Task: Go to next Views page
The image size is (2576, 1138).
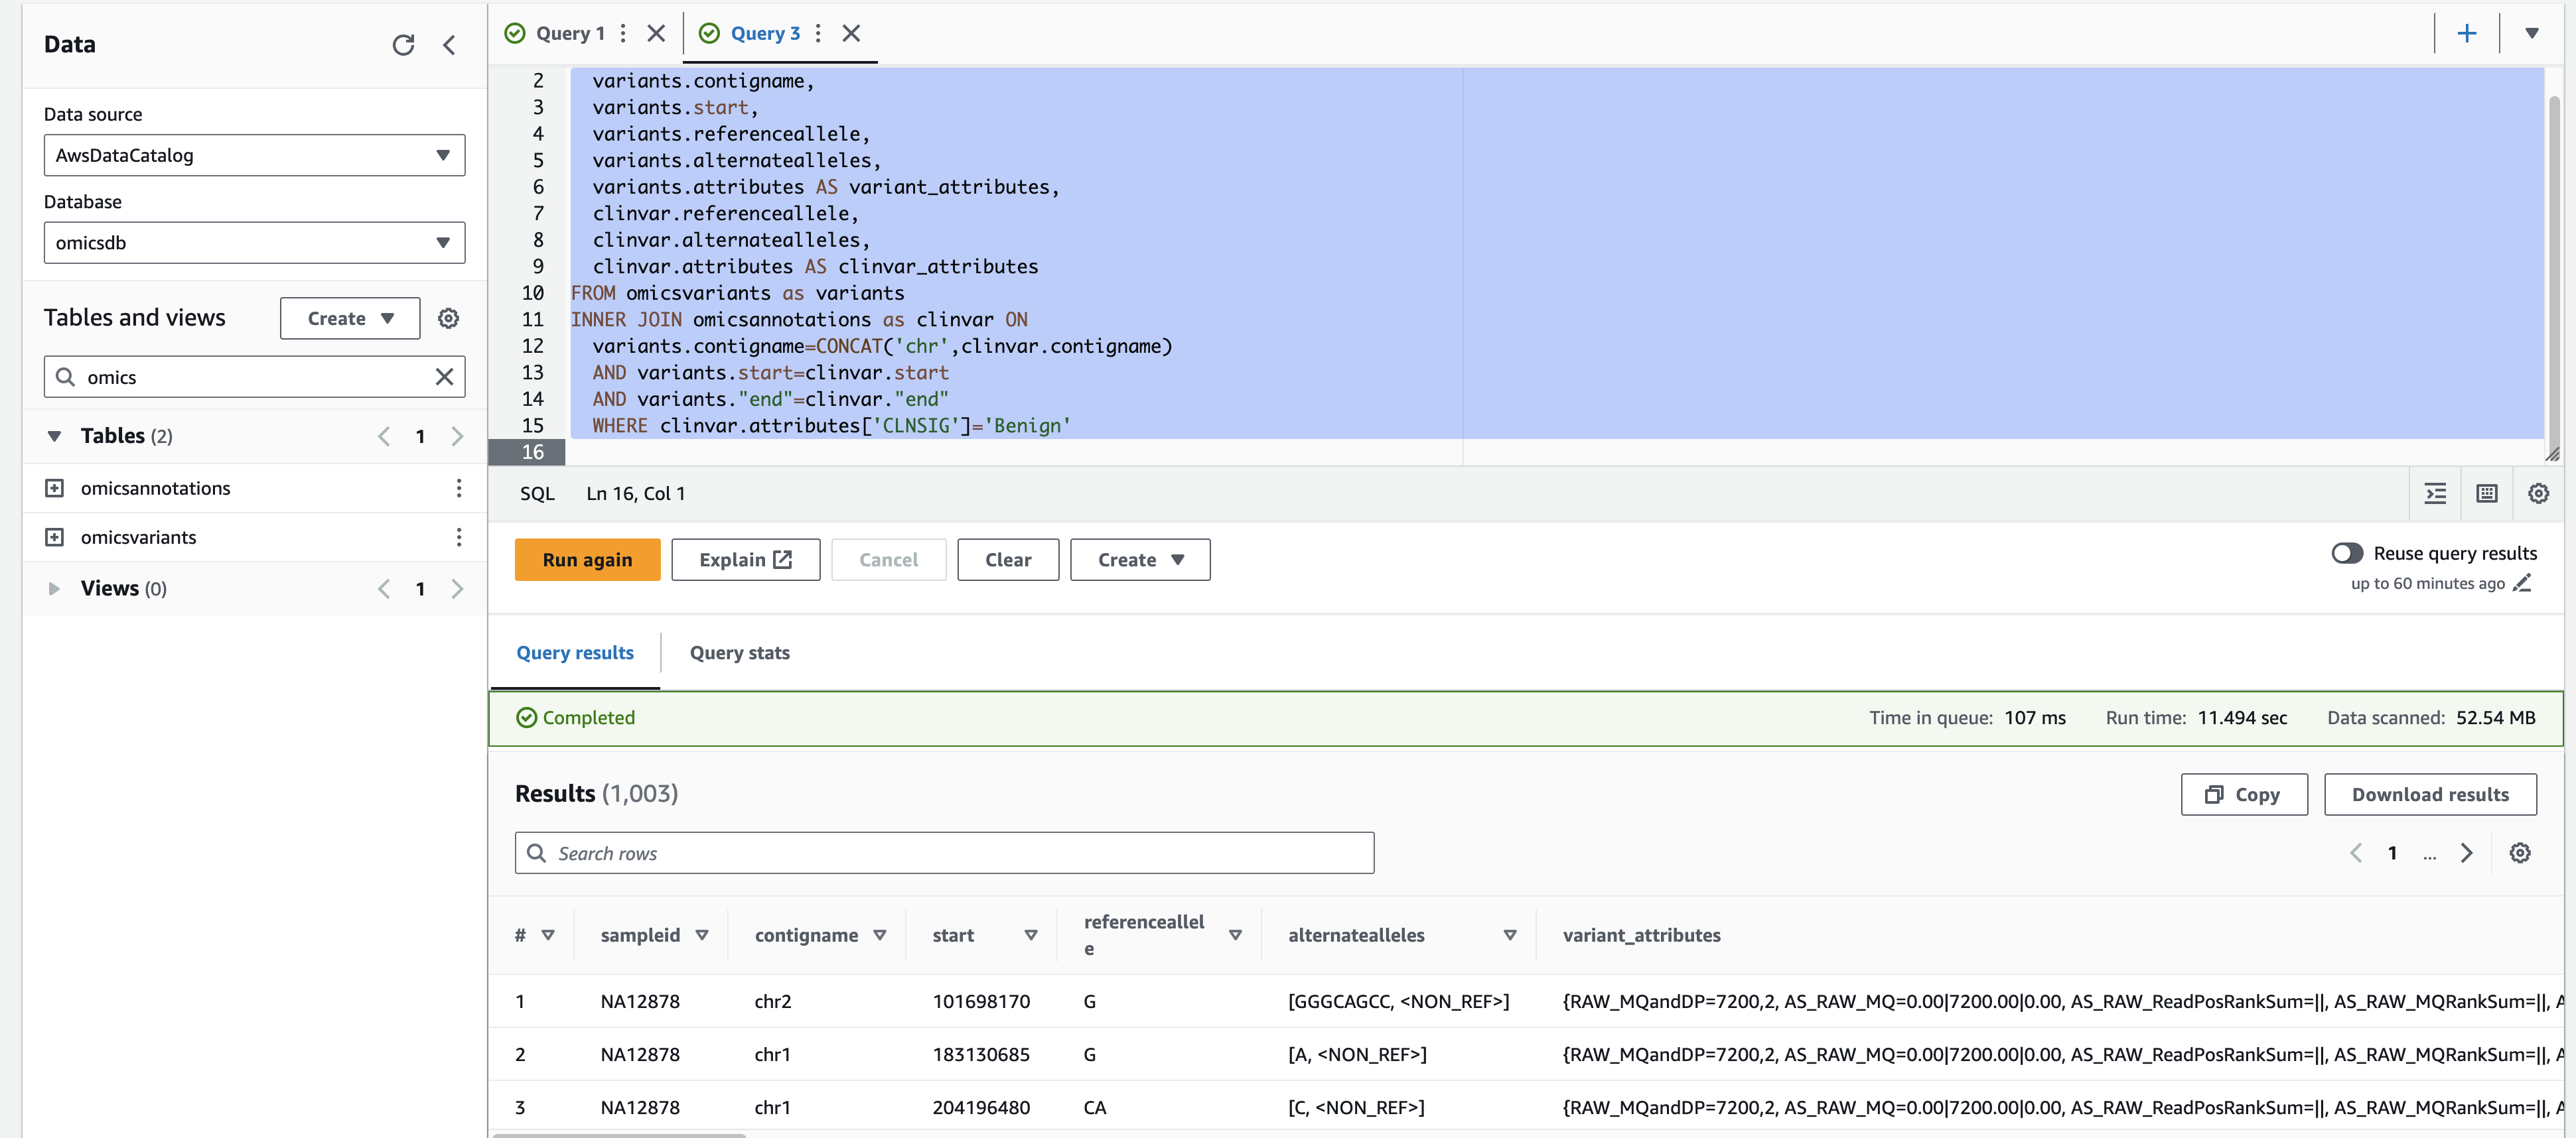Action: (457, 588)
